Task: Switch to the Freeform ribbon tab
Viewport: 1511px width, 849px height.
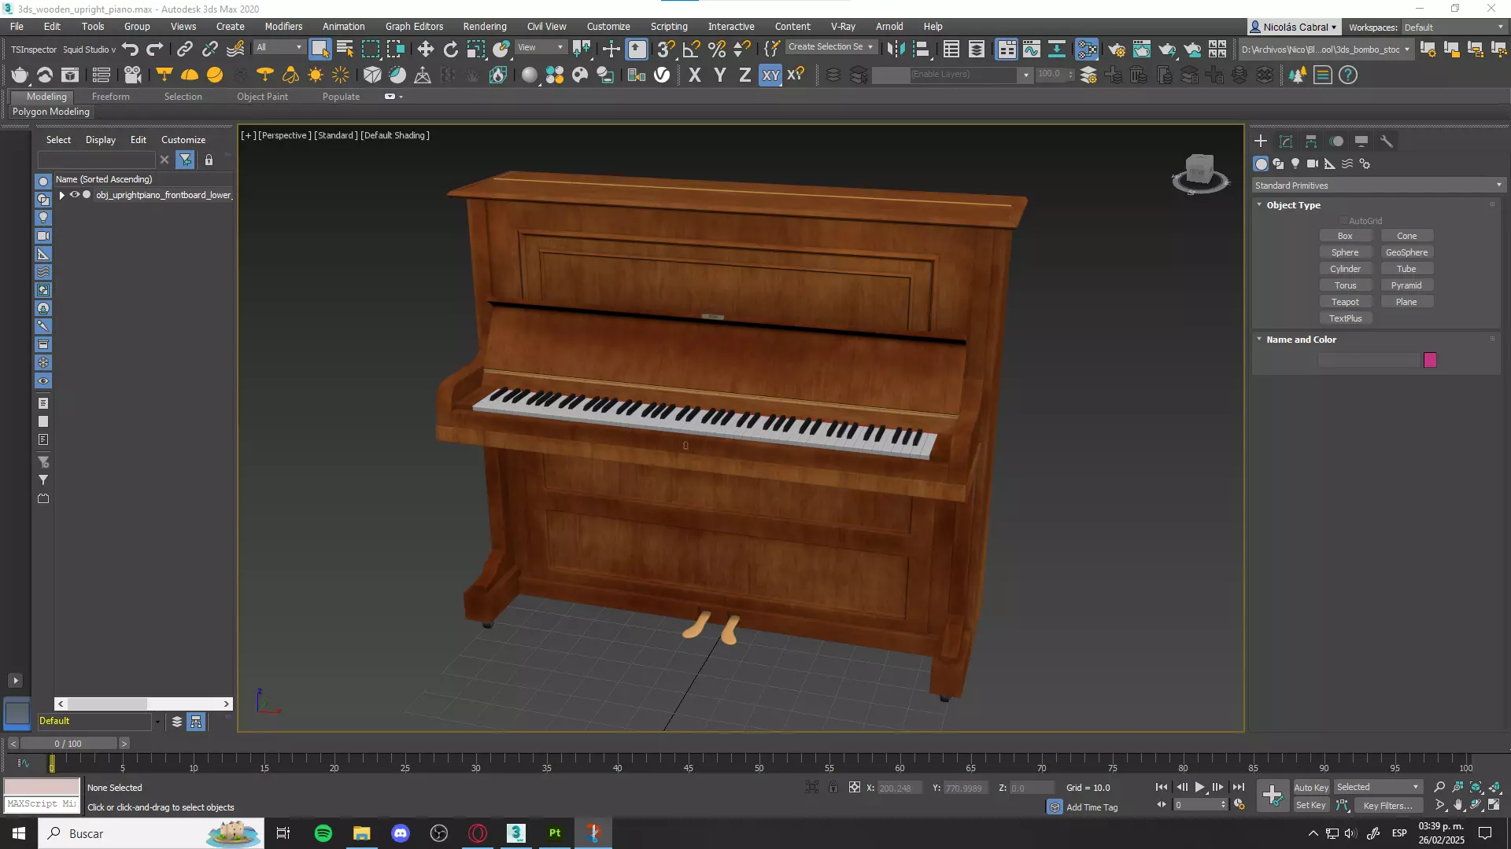Action: (x=110, y=97)
